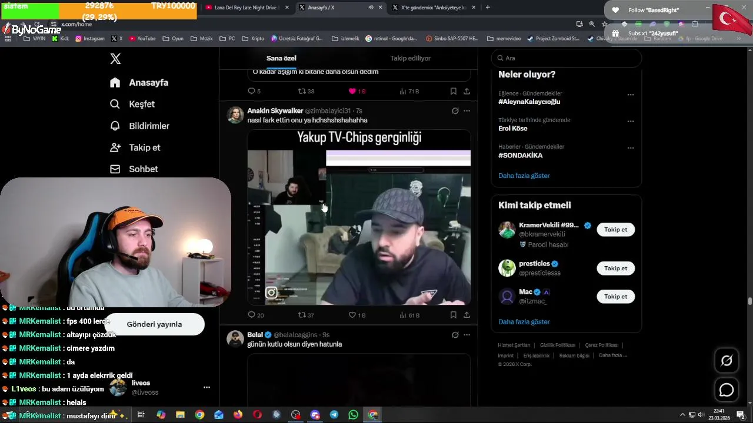This screenshot has height=423, width=753.
Task: Go to Anasayfa in the sidebar
Action: pyautogui.click(x=139, y=83)
